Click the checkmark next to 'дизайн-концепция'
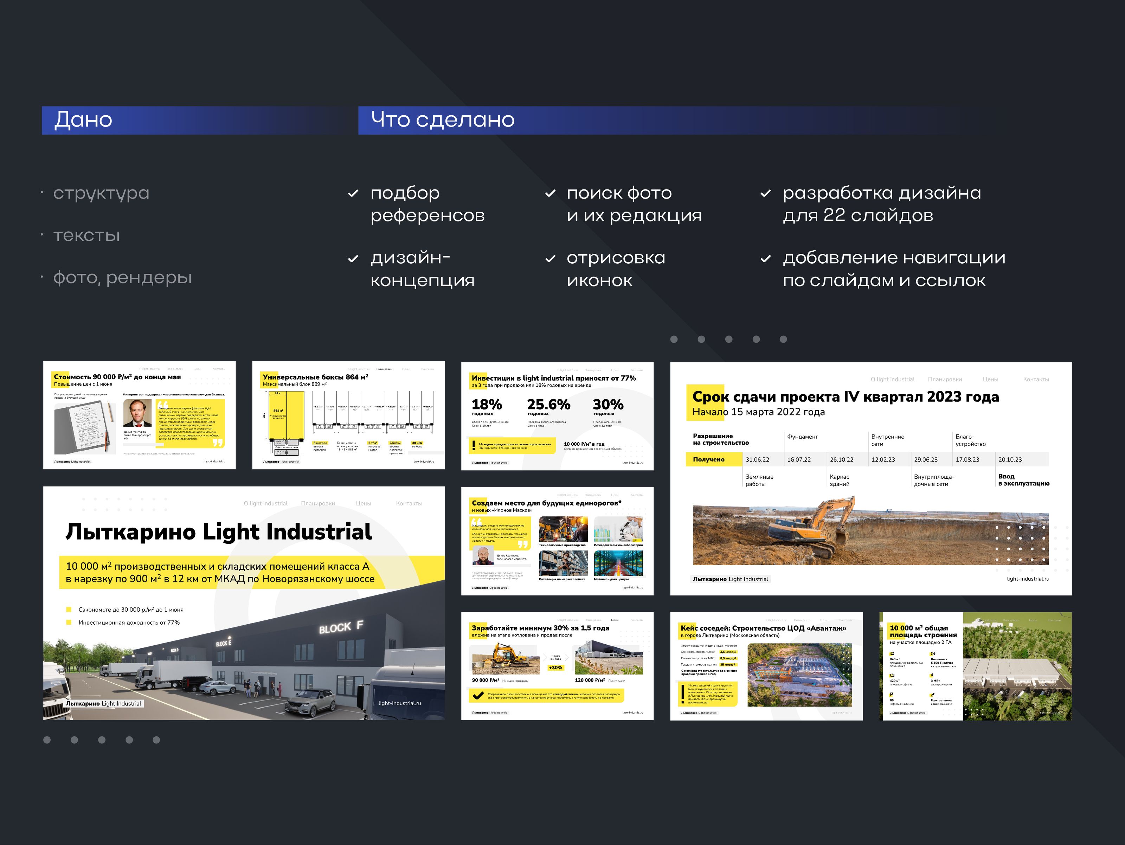This screenshot has height=845, width=1125. point(353,259)
